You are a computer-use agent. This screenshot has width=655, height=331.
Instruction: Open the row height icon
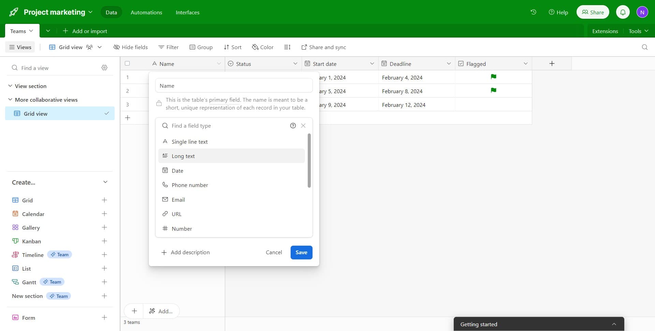pos(287,47)
